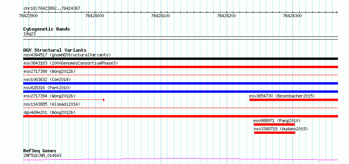The height and width of the screenshot is (164, 349).
Task: Click ruler tick label 76424100
Action: point(161,16)
